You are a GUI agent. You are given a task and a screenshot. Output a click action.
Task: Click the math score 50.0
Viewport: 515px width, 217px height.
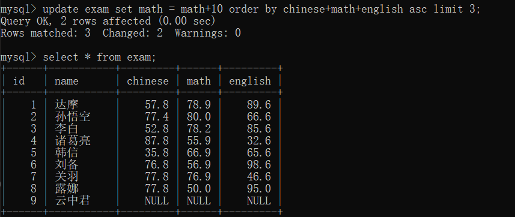[x=199, y=188]
